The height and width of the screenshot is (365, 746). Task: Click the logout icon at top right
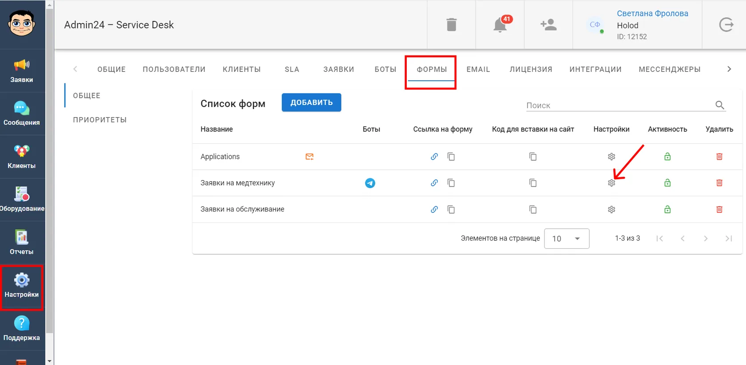(726, 25)
